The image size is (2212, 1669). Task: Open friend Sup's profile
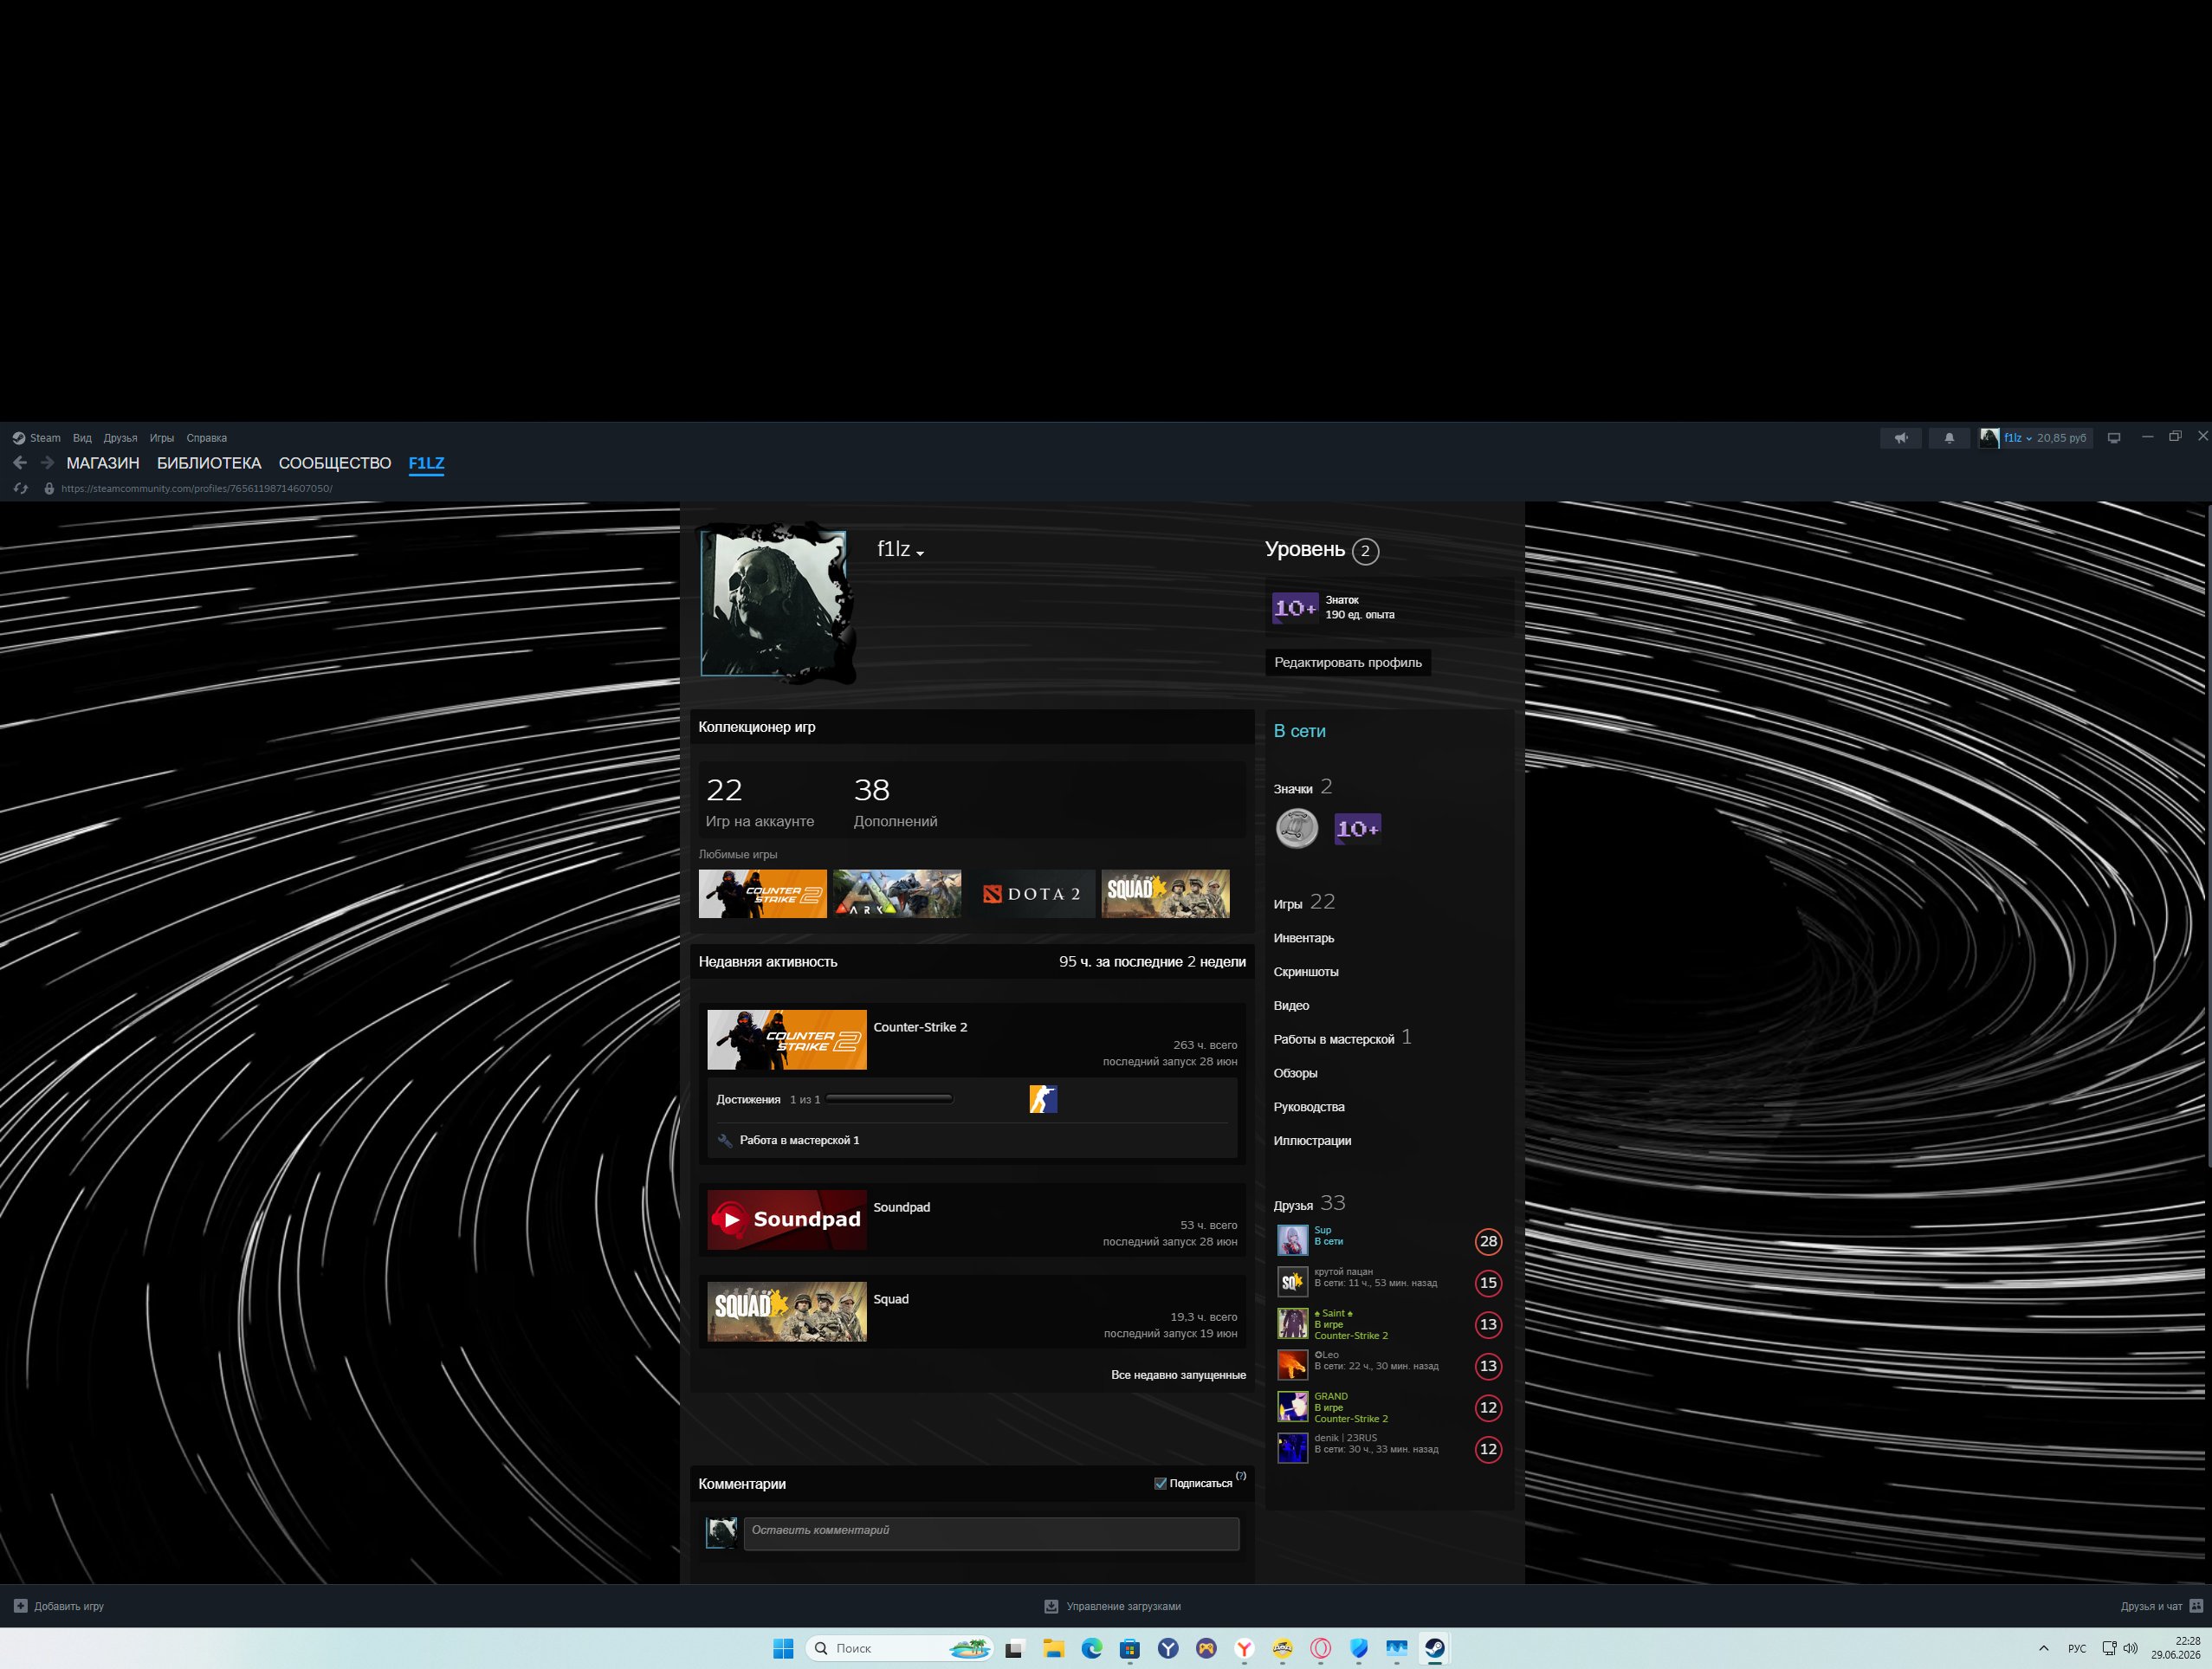[1388, 1241]
